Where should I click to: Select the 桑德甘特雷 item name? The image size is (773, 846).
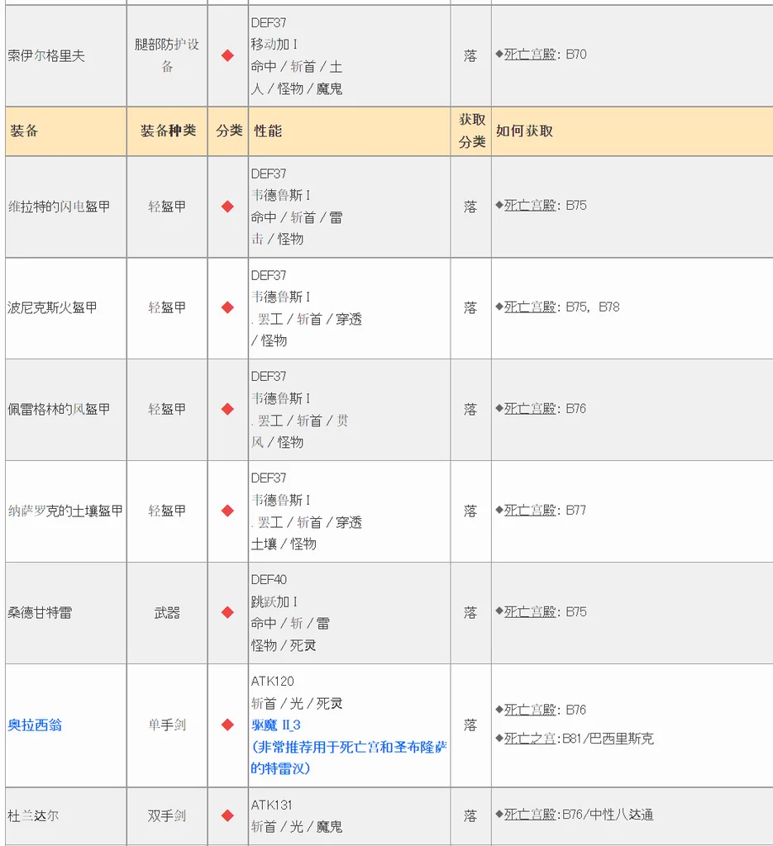[40, 613]
